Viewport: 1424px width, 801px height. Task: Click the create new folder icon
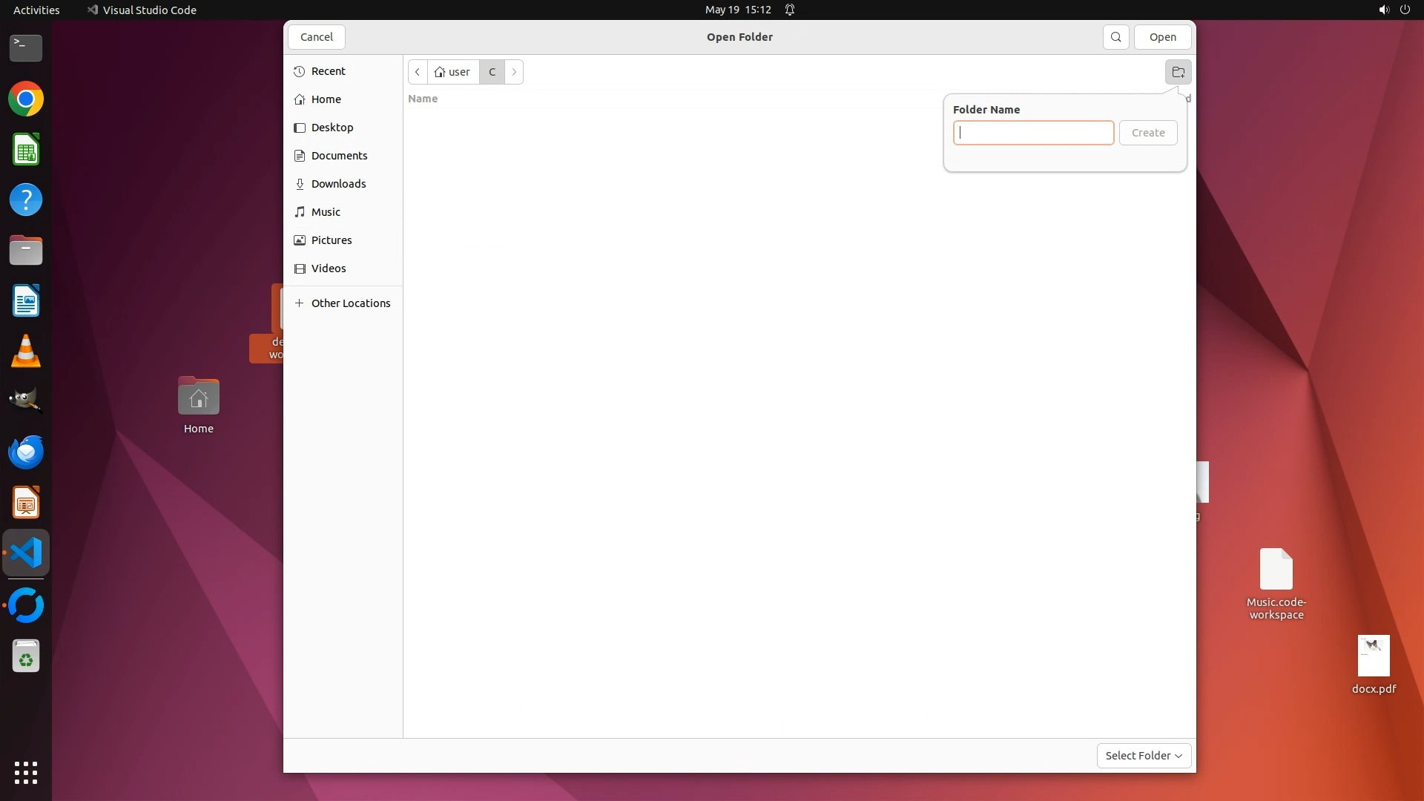(1178, 72)
